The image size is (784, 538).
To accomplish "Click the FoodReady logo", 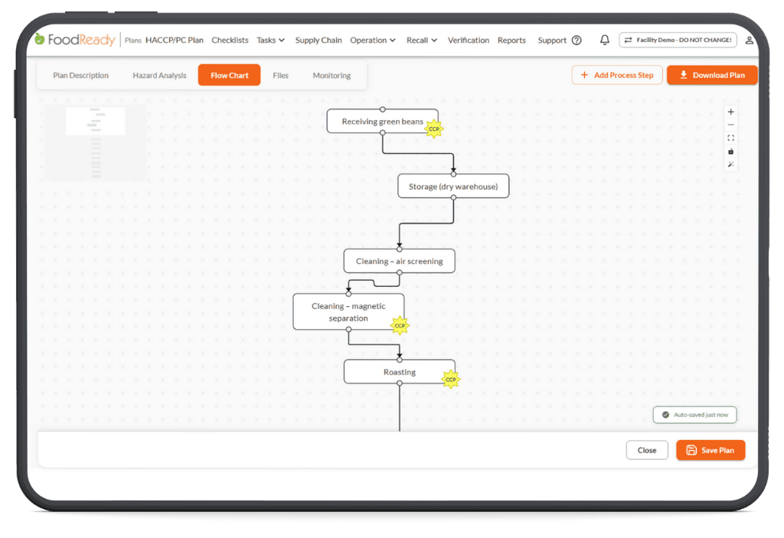I will tap(75, 40).
